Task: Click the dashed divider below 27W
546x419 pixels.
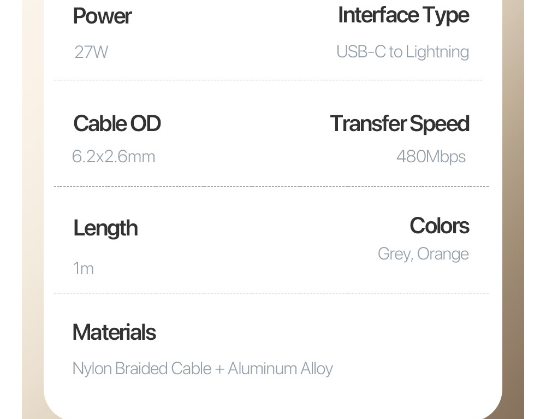Action: click(268, 80)
